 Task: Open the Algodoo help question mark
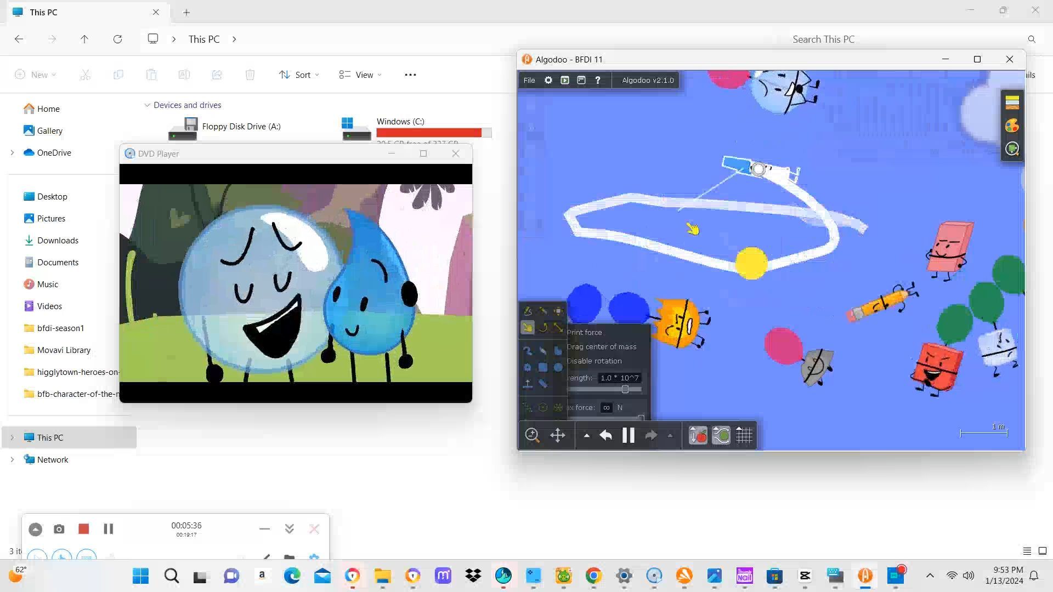(598, 80)
